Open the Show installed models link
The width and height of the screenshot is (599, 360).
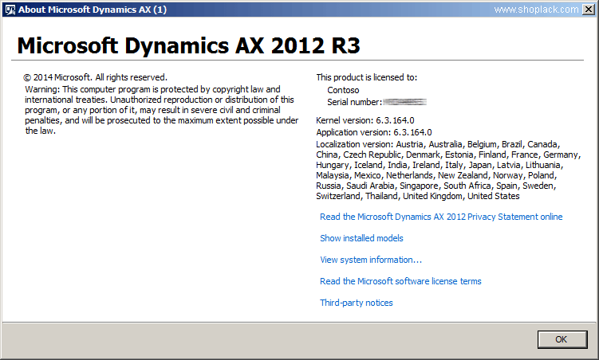[361, 238]
